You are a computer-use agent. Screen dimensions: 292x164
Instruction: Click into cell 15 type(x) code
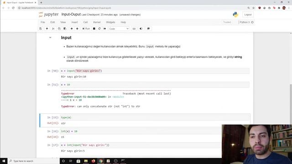point(155,118)
